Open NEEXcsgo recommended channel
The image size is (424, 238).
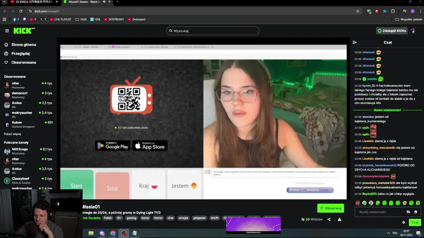point(28,151)
